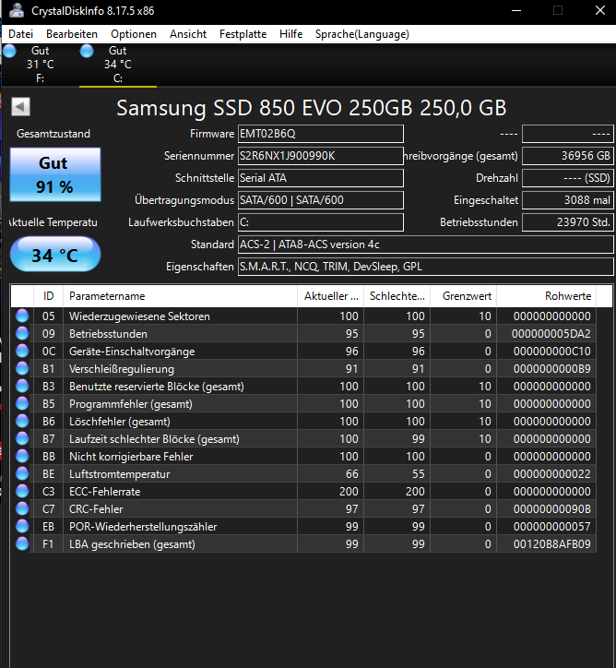Click the status orb in the Betriebsstunden attribute row
Screen dimensions: 616x668
pyautogui.click(x=22, y=334)
